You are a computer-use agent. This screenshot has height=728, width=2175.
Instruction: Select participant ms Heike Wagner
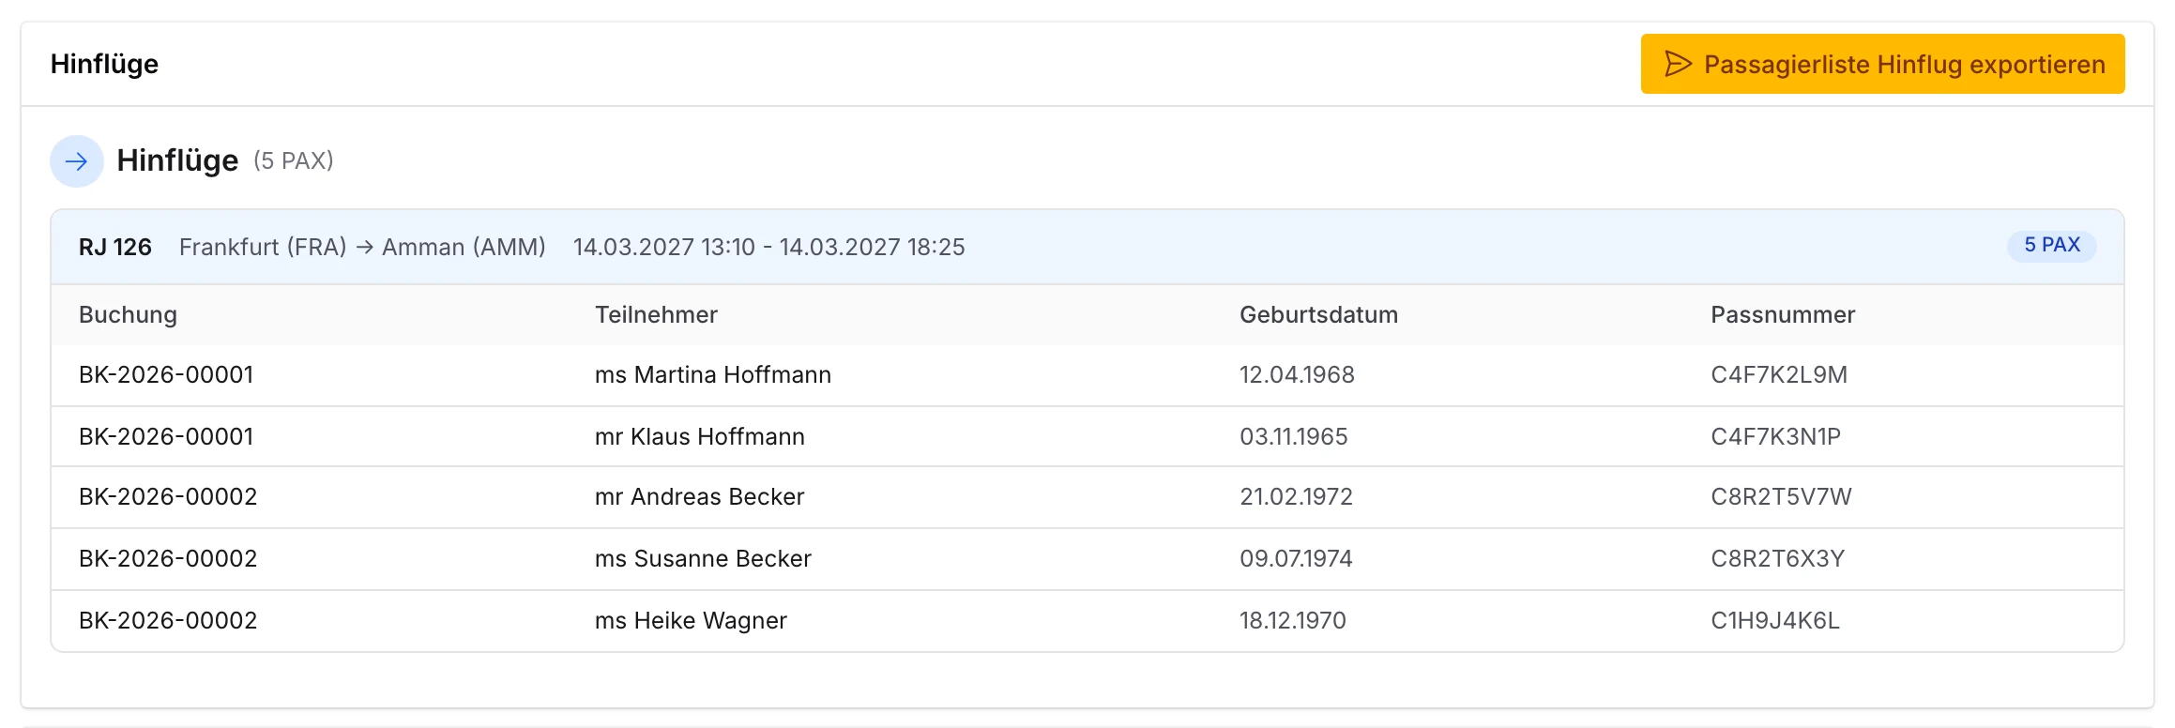[x=691, y=621]
